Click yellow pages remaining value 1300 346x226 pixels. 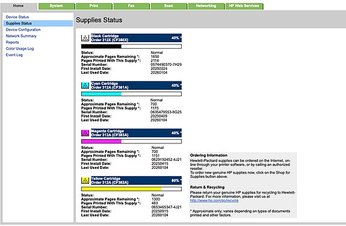[x=156, y=199]
